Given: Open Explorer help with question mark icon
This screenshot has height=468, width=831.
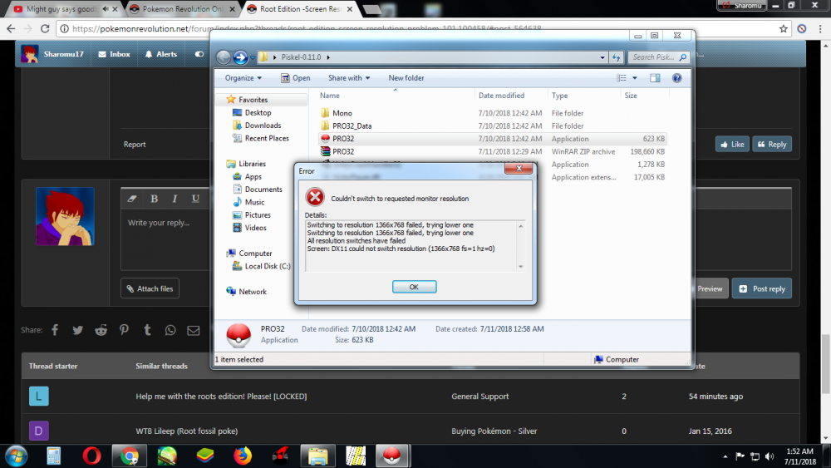Looking at the screenshot, I should (x=676, y=78).
